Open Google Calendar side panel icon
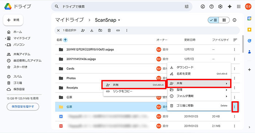 249,18
